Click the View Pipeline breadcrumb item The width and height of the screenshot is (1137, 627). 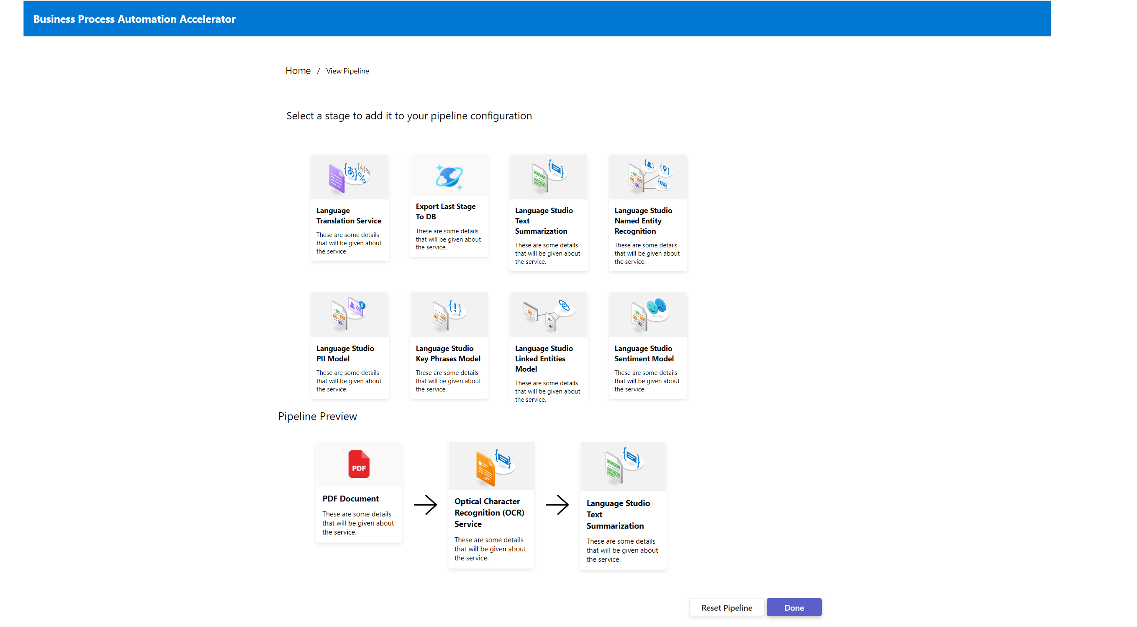coord(347,71)
